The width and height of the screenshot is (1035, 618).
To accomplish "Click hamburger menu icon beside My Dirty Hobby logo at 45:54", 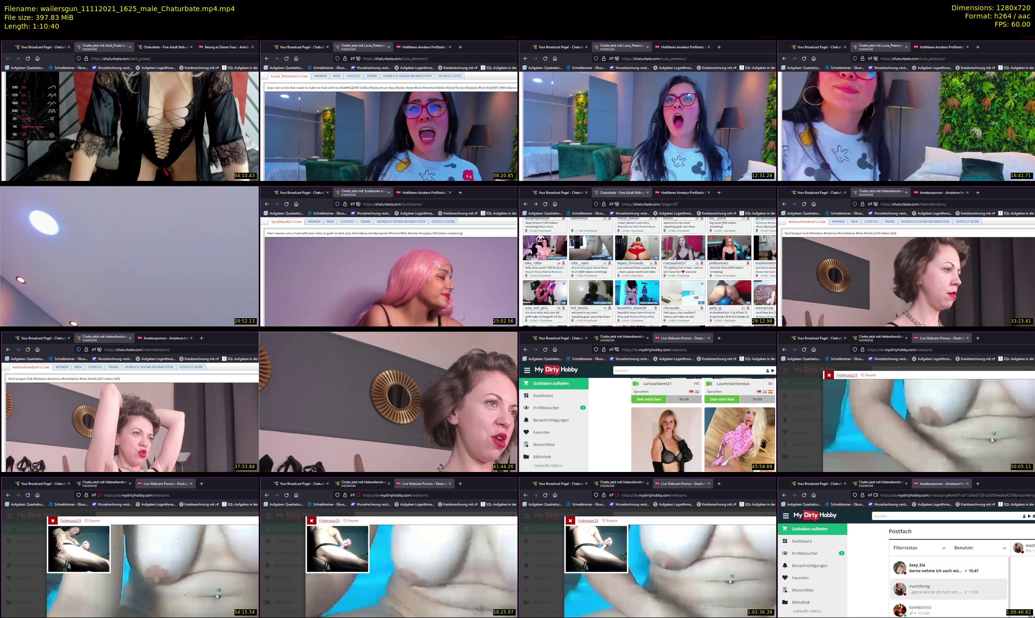I will click(527, 370).
